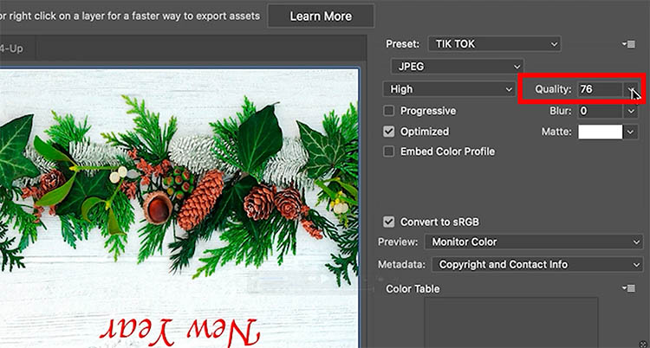Screen dimensions: 650x348
Task: Click the Blur value field
Action: (x=600, y=111)
